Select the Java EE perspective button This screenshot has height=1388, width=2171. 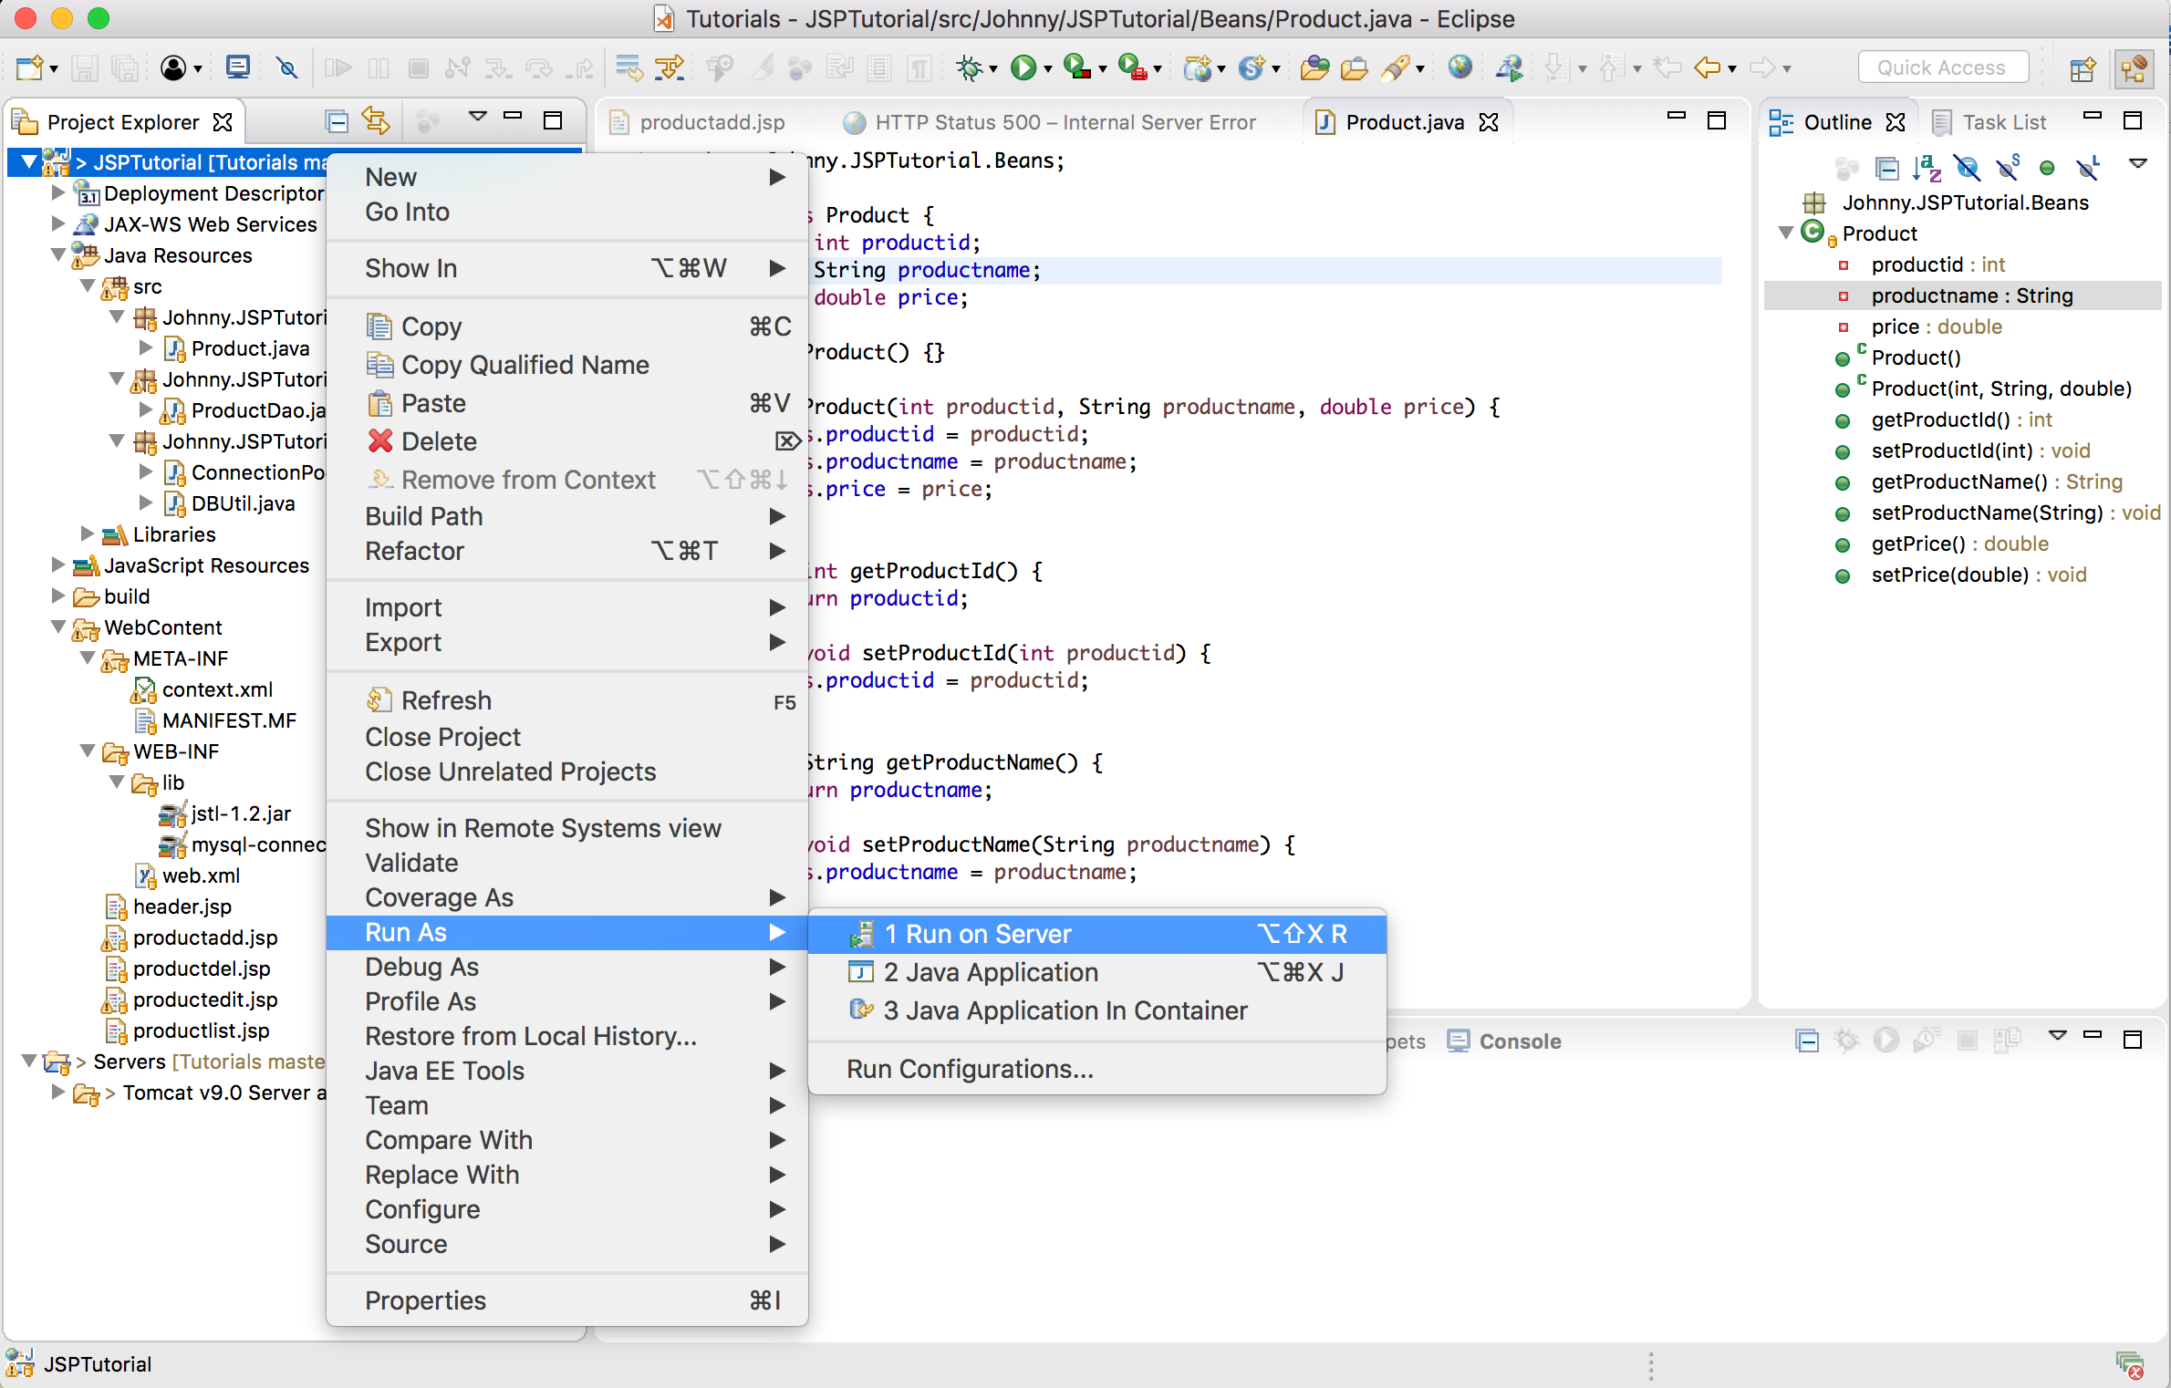pyautogui.click(x=2135, y=68)
